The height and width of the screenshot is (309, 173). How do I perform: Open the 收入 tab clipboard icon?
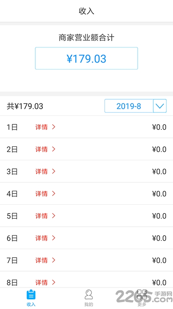(x=31, y=294)
